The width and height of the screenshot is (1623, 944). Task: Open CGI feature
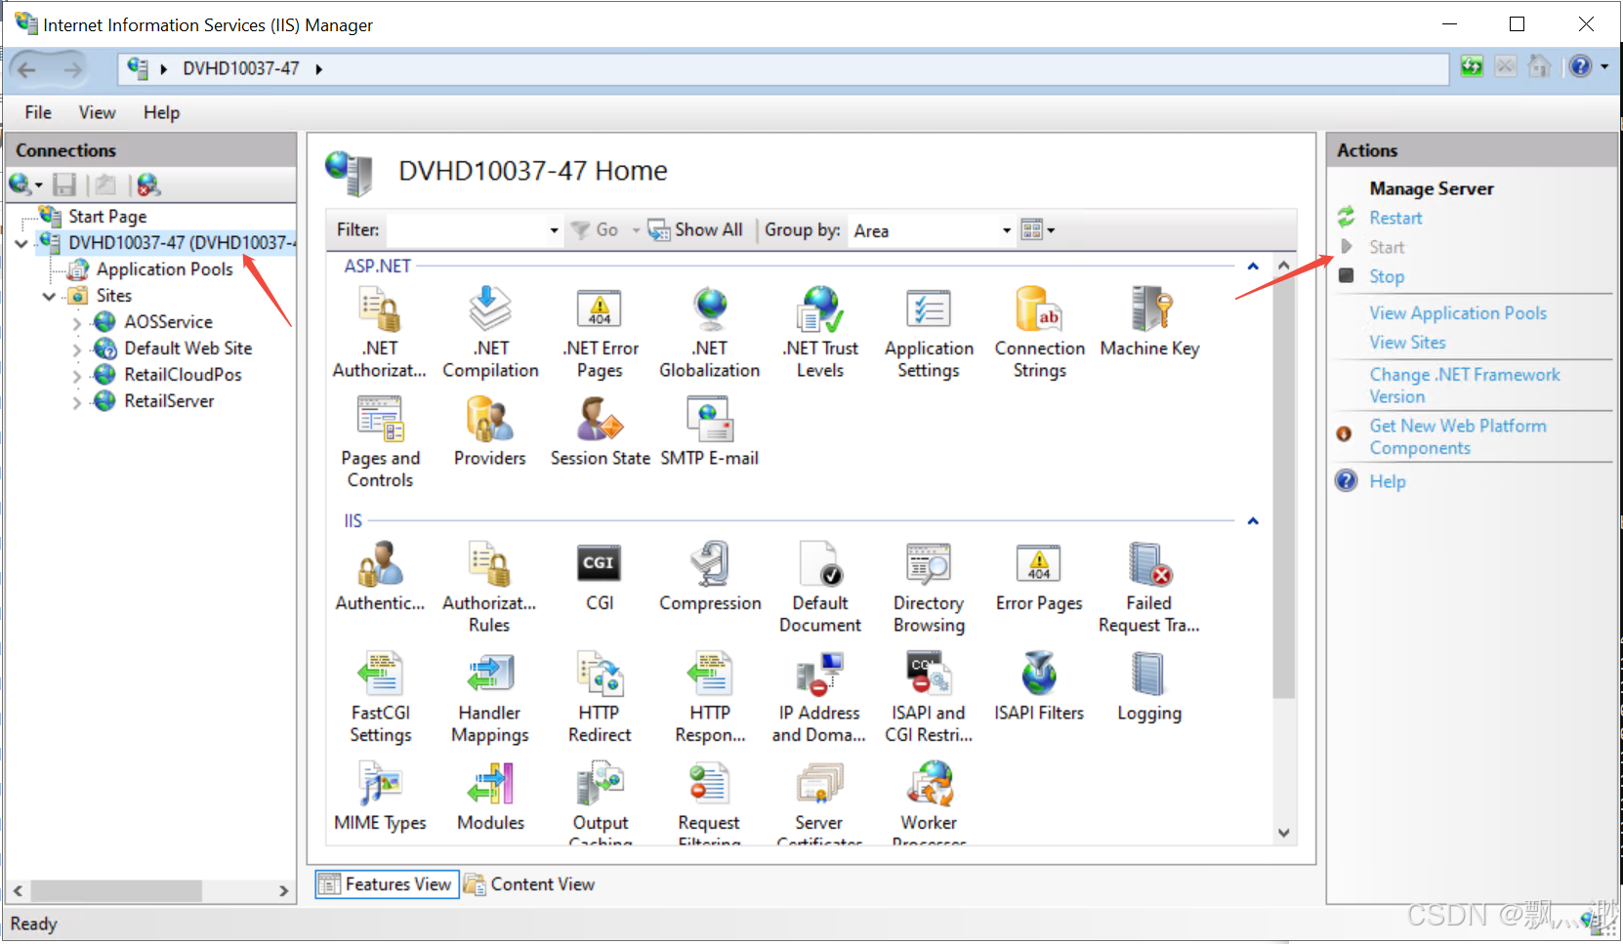click(600, 577)
